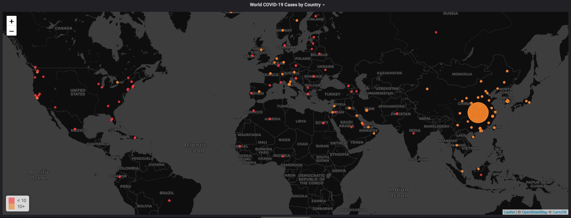
Task: Open the Leaflet attribution link
Action: coord(509,212)
